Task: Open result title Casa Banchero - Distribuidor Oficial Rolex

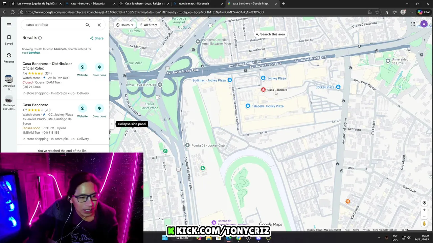Action: pos(47,66)
